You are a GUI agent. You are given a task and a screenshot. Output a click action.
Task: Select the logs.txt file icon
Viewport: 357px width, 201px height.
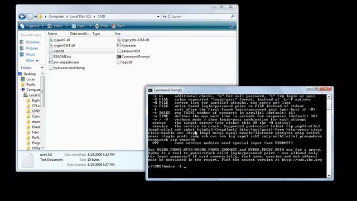[x=119, y=62]
